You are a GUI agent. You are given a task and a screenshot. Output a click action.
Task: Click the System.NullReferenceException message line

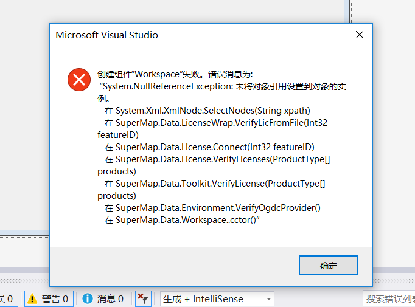point(223,86)
